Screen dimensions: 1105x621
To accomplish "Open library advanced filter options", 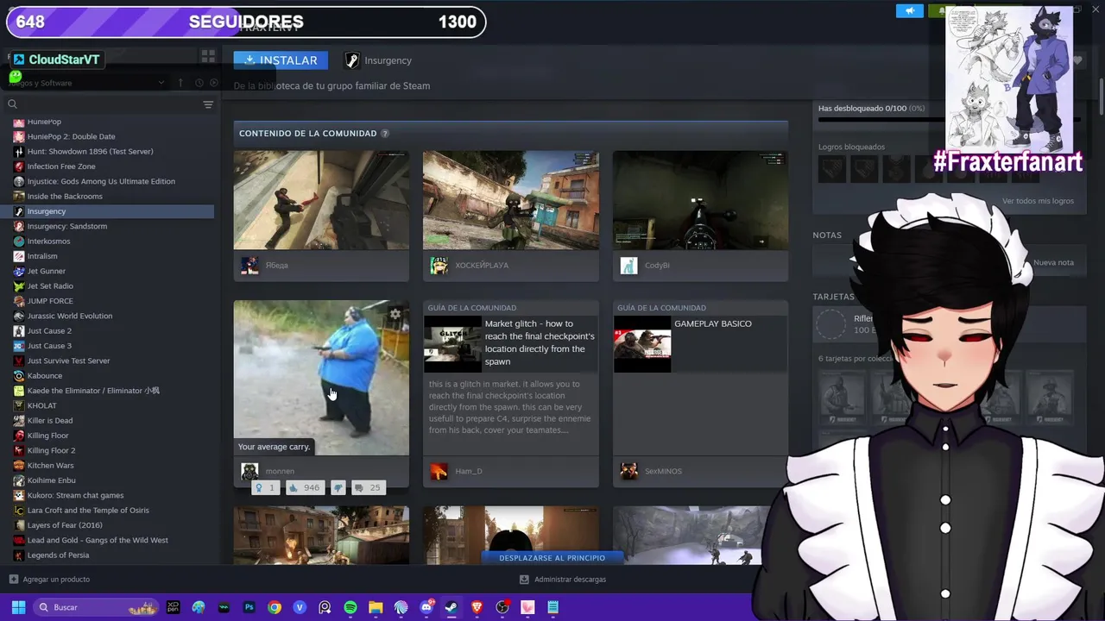I will [208, 104].
